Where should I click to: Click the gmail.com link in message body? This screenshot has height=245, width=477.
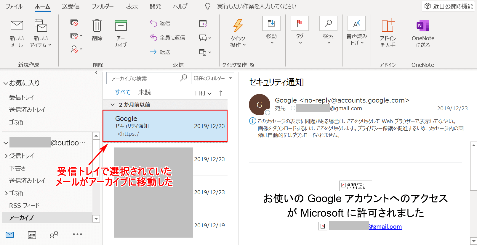point(385,227)
